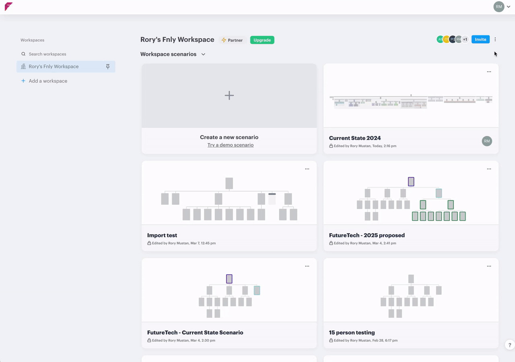The image size is (515, 362).
Task: Click the Try a demo scenario link
Action: point(230,145)
